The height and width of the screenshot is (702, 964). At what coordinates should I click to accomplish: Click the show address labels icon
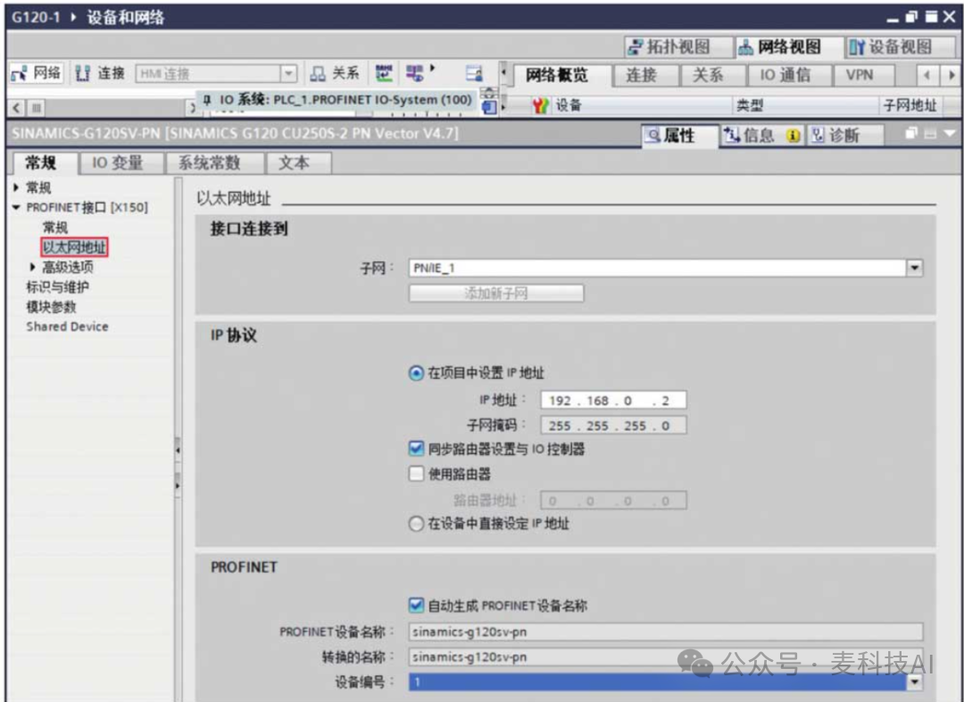tap(384, 74)
